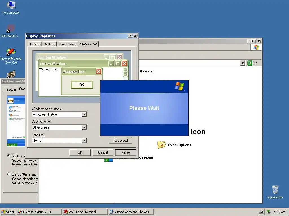Click Cancel in Display Properties

pyautogui.click(x=103, y=152)
